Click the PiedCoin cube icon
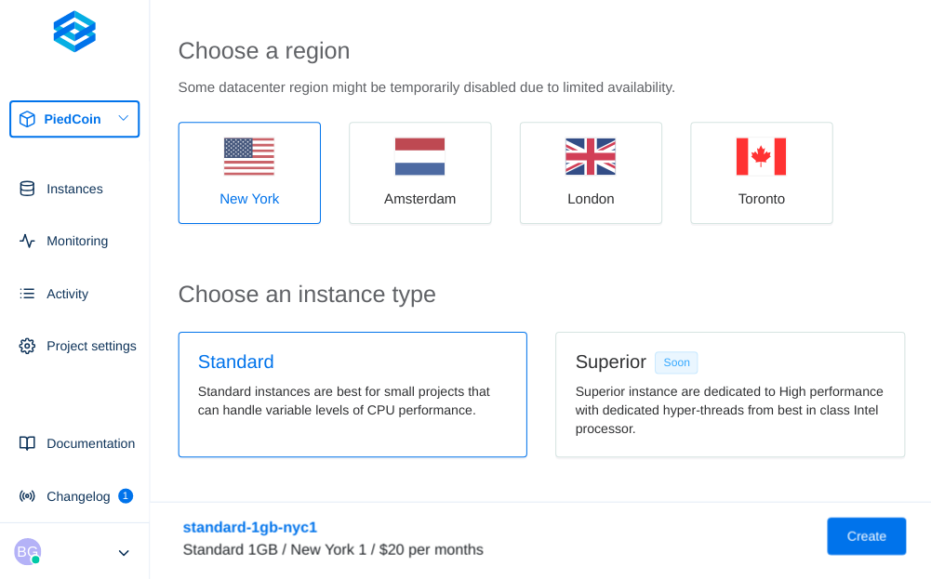 [x=27, y=119]
